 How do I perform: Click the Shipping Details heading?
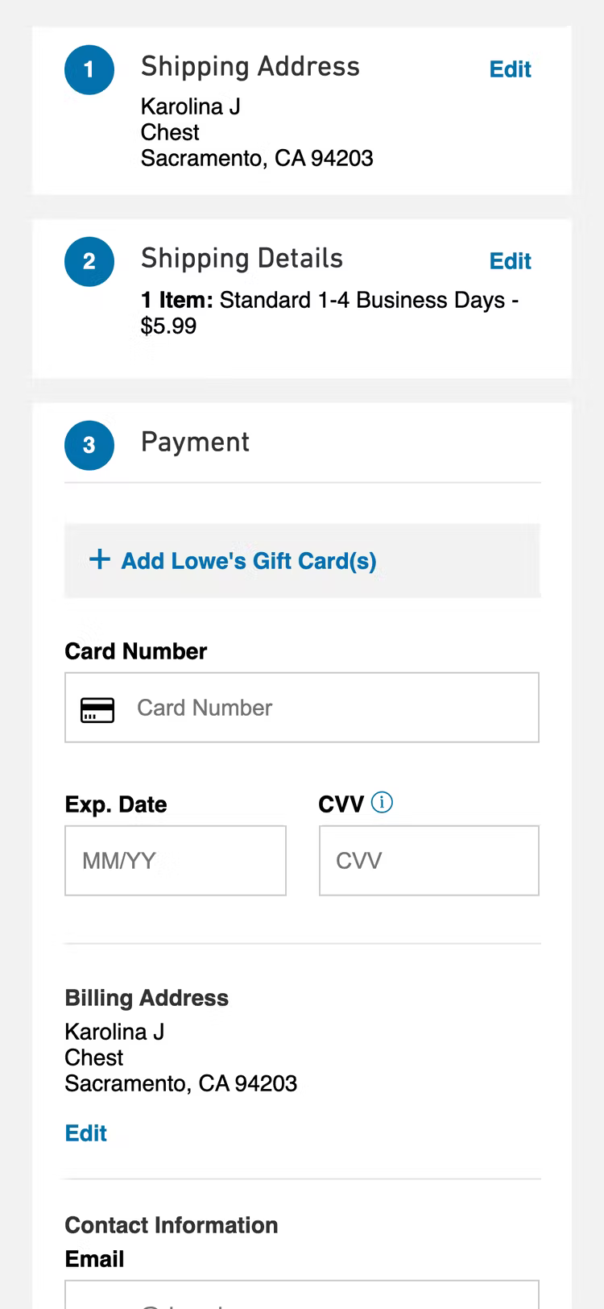coord(242,259)
